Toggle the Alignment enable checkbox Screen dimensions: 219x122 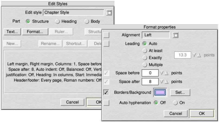click(x=106, y=35)
